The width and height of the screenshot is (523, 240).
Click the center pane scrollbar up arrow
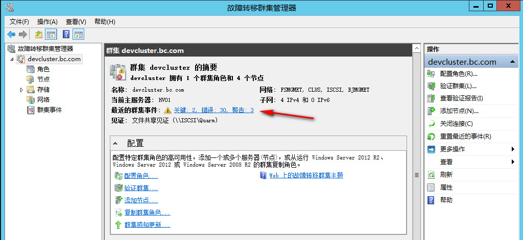point(416,48)
